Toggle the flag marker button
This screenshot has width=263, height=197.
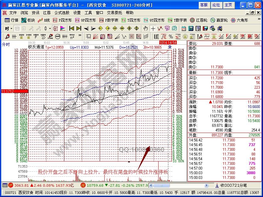point(63,28)
